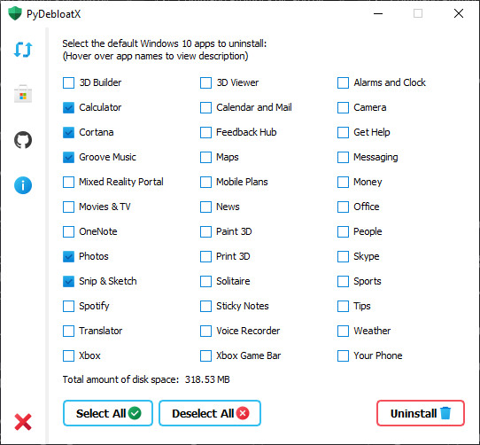This screenshot has width=480, height=445.
Task: Open the GitHub sidebar icon
Action: (23, 140)
